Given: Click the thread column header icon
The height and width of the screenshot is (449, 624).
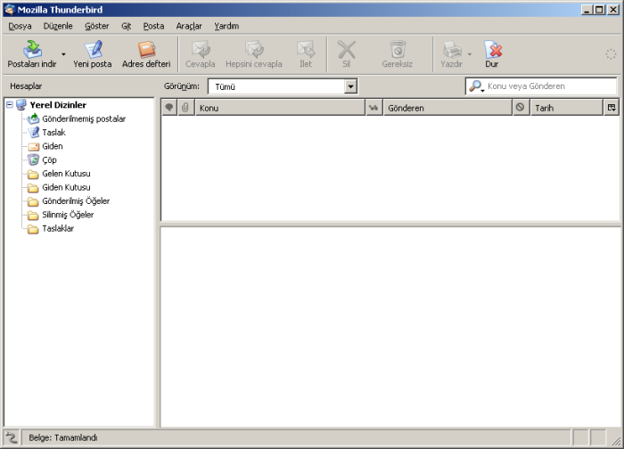Looking at the screenshot, I should click(x=169, y=108).
